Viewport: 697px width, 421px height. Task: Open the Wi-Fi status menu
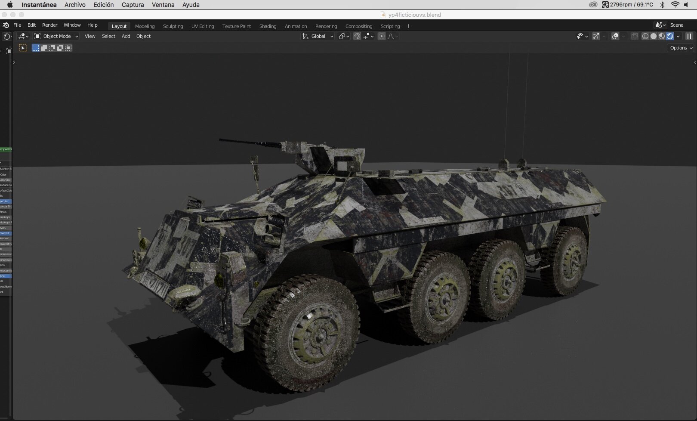pyautogui.click(x=675, y=5)
